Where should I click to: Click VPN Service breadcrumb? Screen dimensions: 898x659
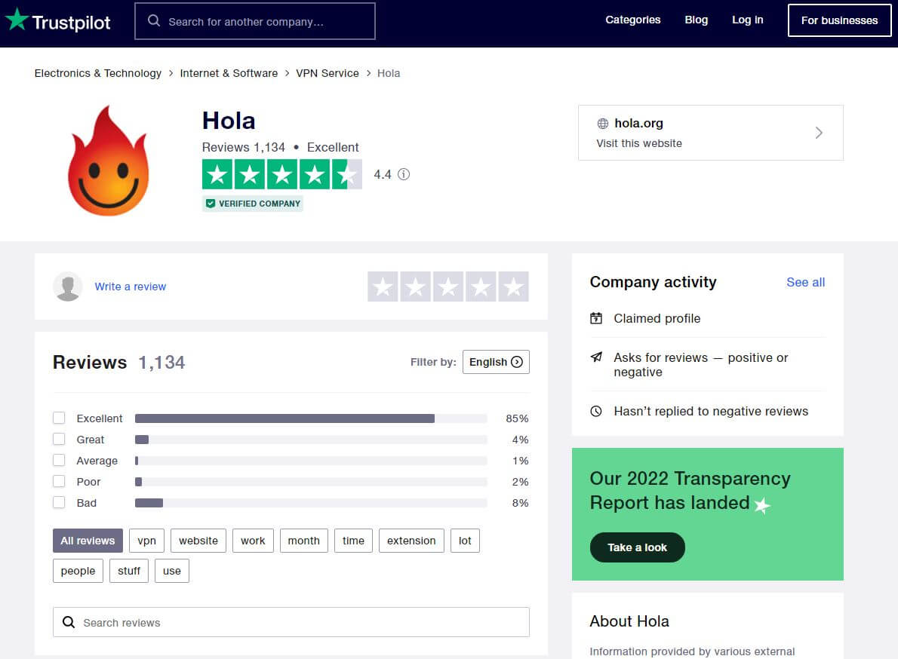tap(328, 73)
